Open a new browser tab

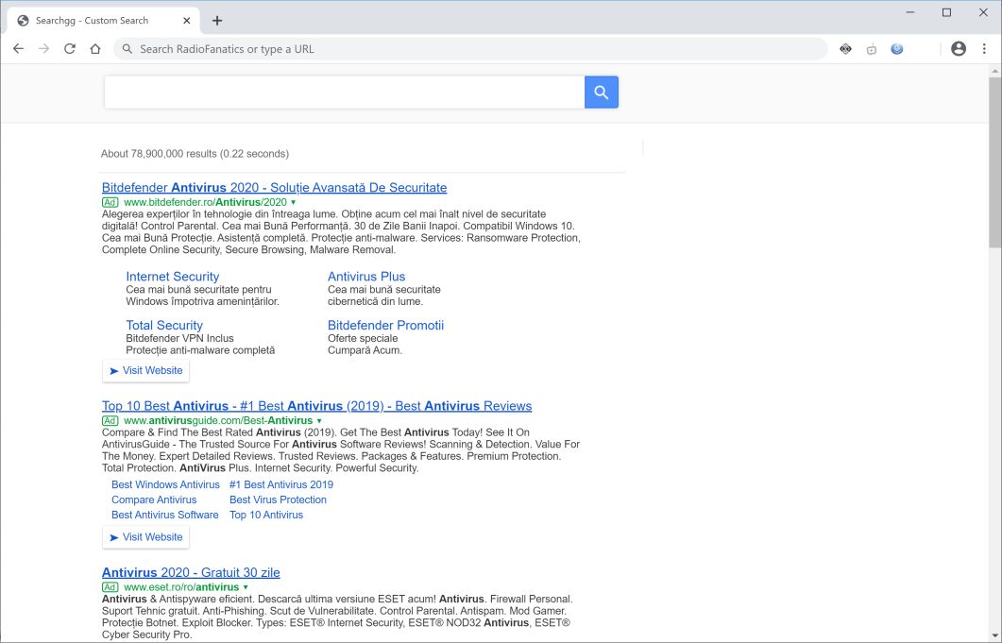click(217, 21)
